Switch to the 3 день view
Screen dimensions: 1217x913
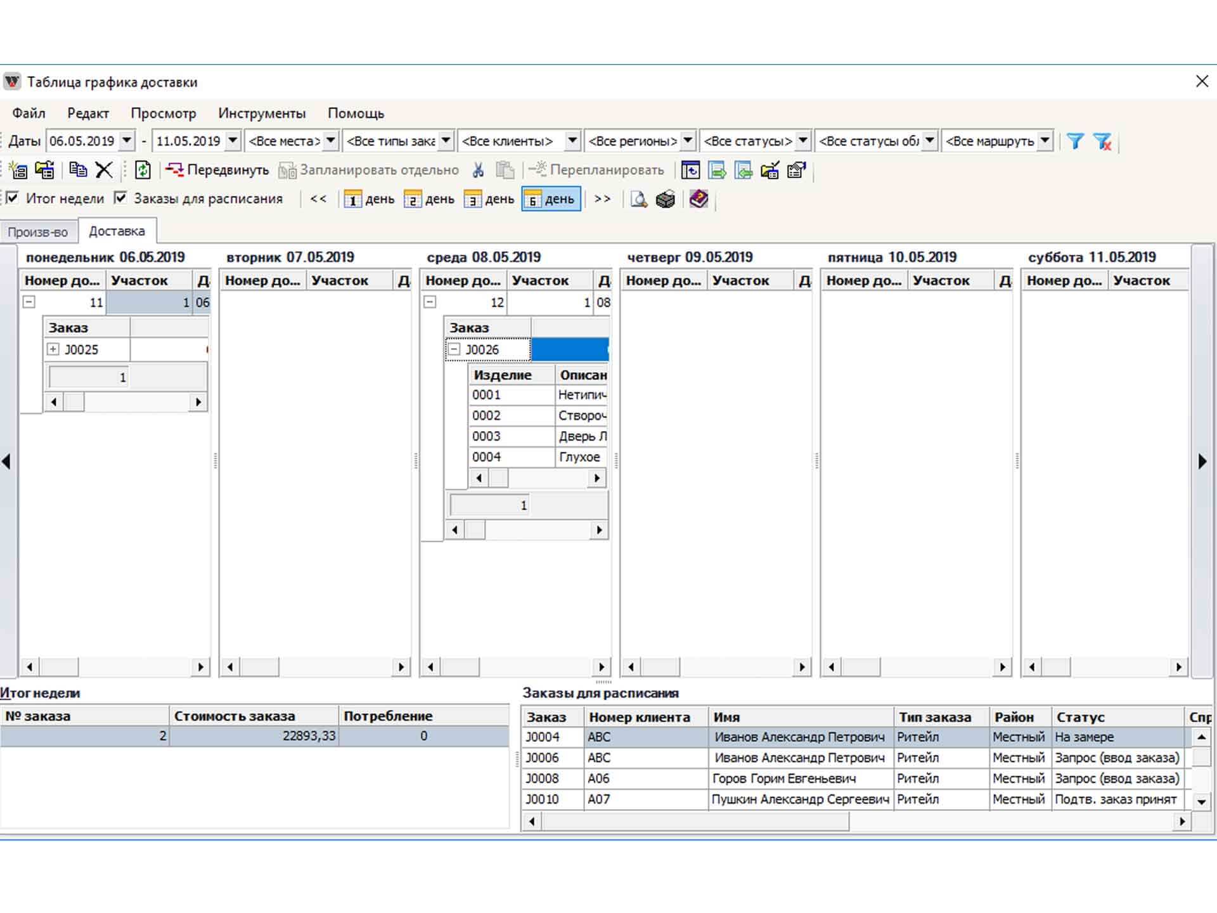[x=489, y=199]
